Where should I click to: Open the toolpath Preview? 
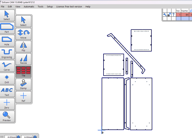7,117
